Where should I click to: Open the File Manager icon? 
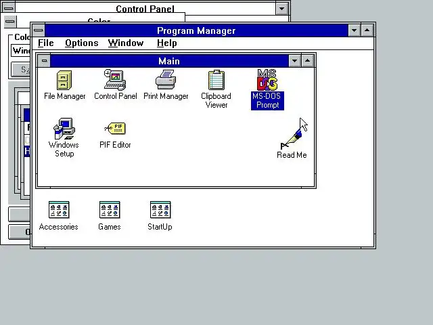[x=64, y=80]
